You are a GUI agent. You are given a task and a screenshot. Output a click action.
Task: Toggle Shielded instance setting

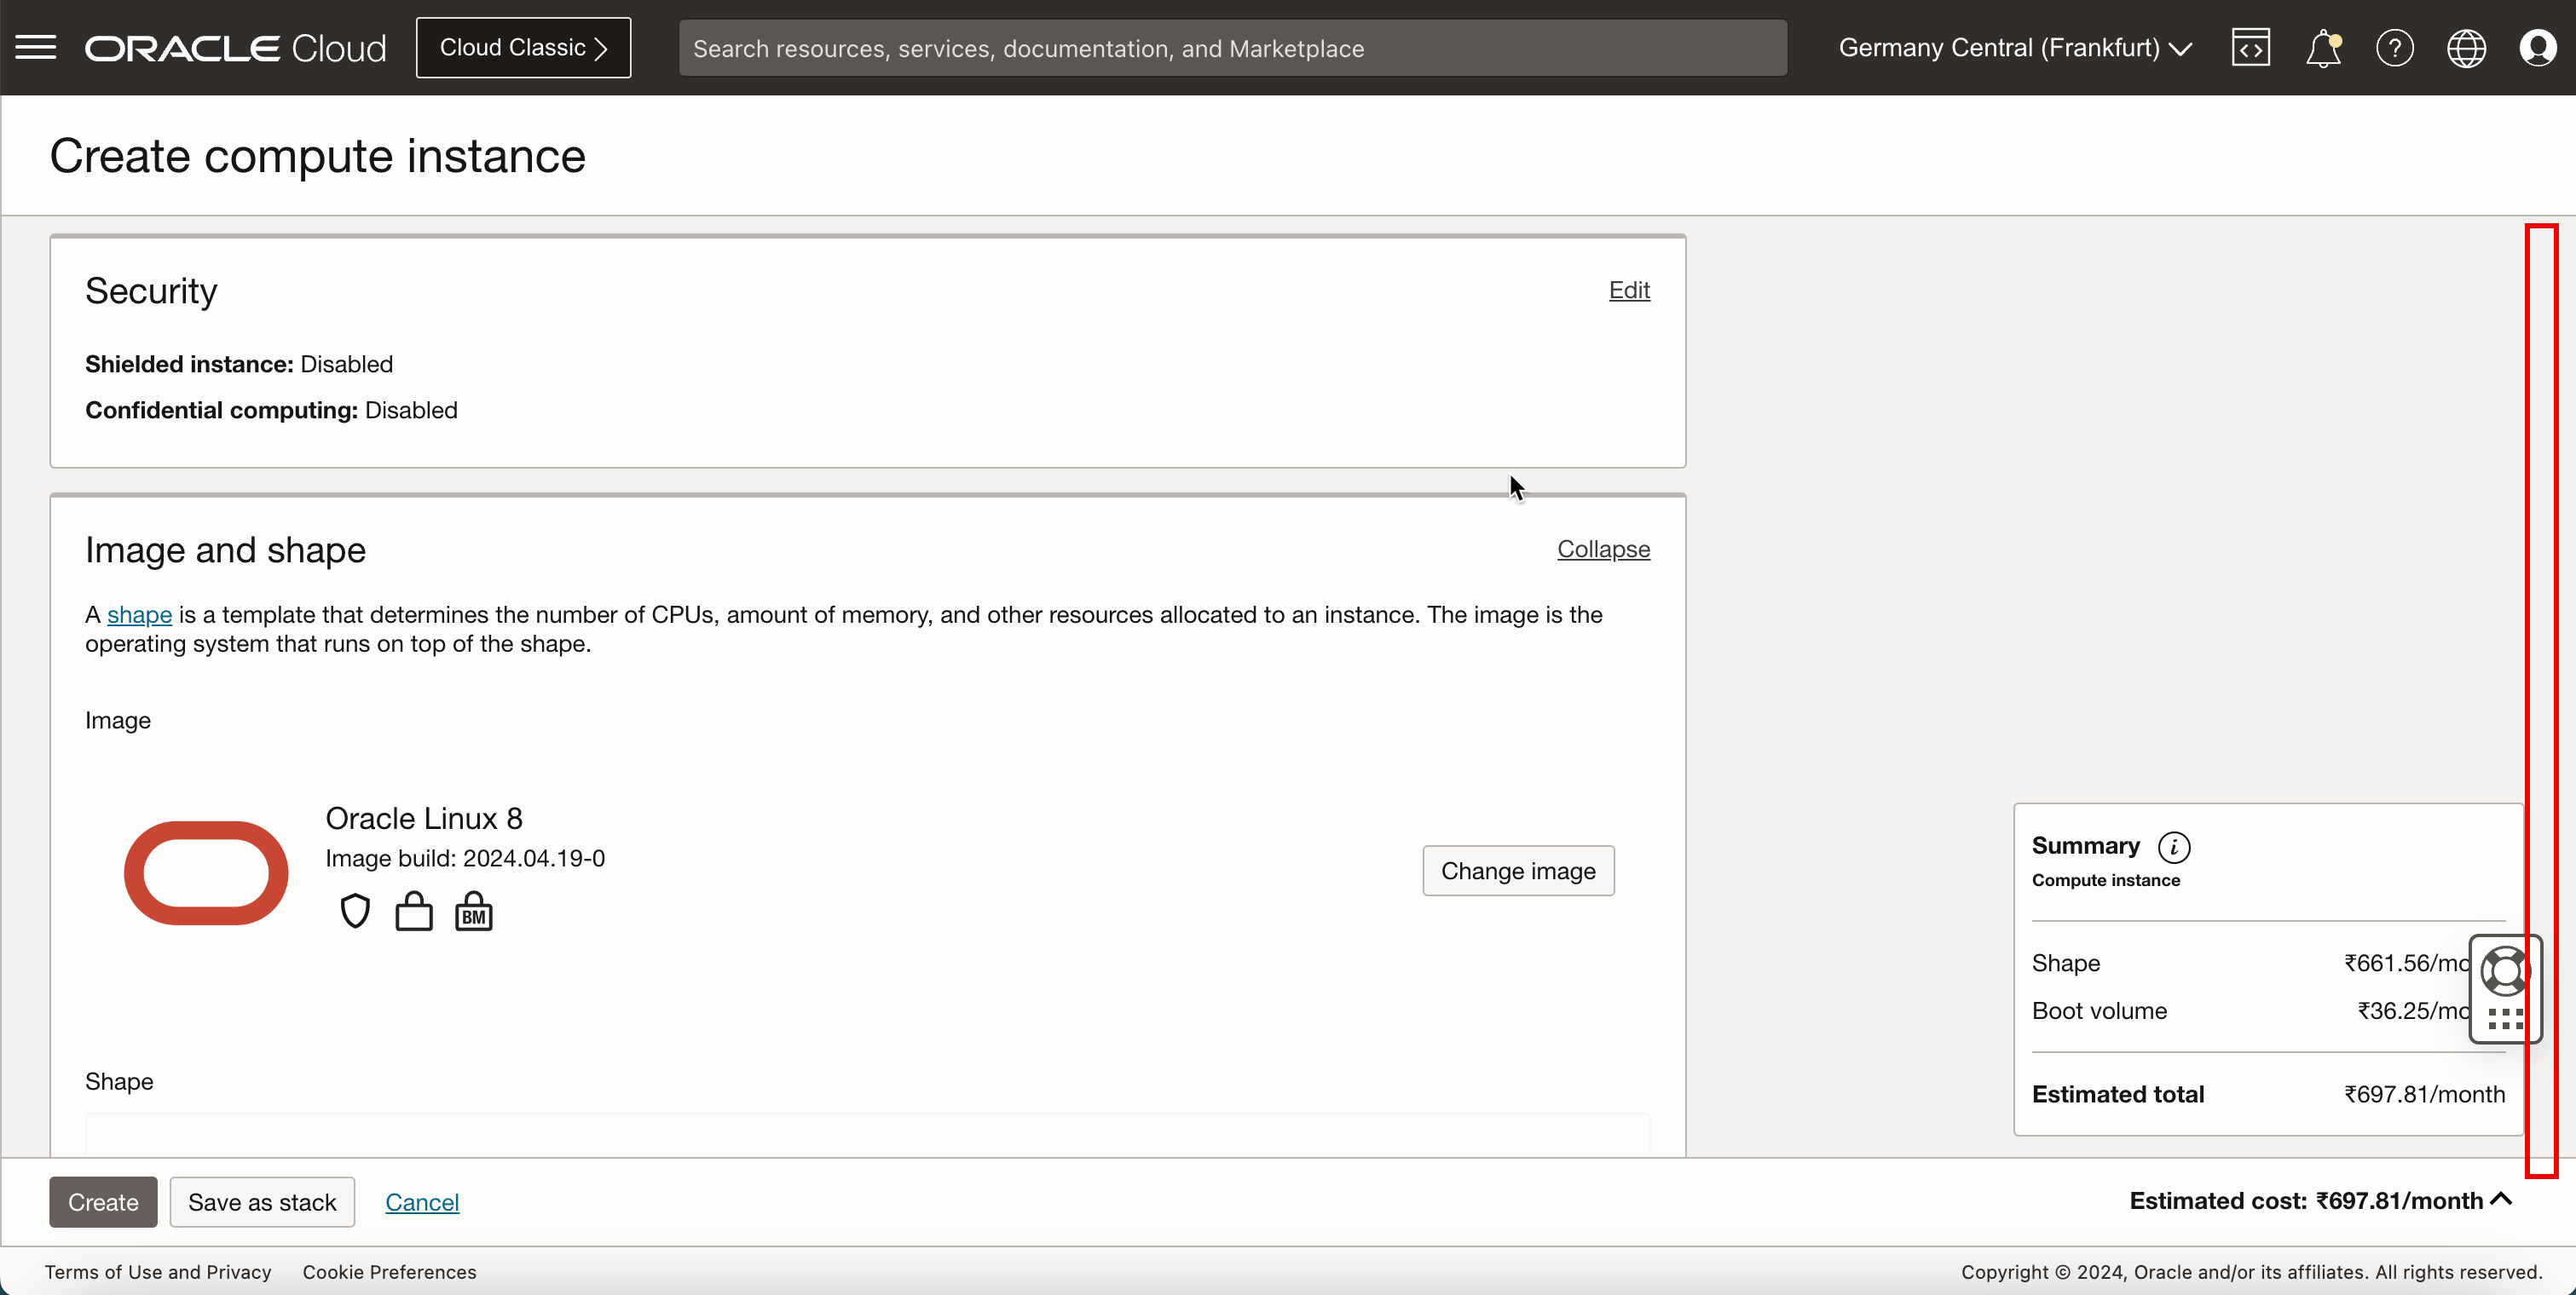tap(1629, 289)
